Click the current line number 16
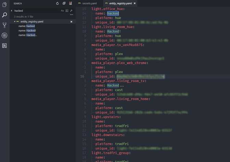 82,77
